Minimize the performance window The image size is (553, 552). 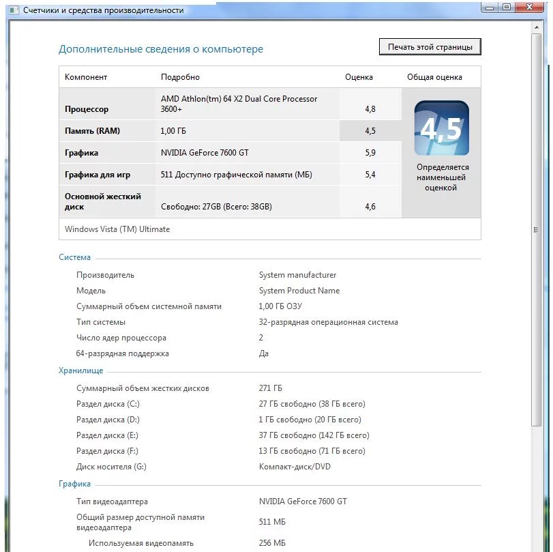click(x=489, y=7)
